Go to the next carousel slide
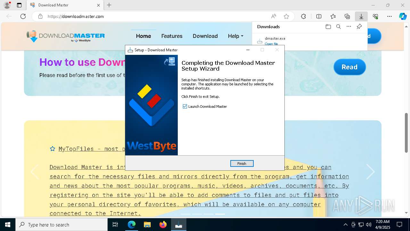The image size is (410, 231). tap(370, 172)
